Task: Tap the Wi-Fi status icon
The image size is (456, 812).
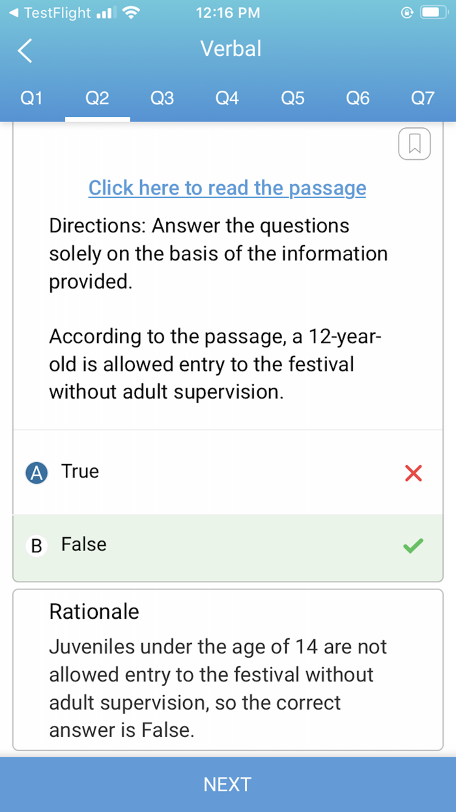Action: pos(131,13)
